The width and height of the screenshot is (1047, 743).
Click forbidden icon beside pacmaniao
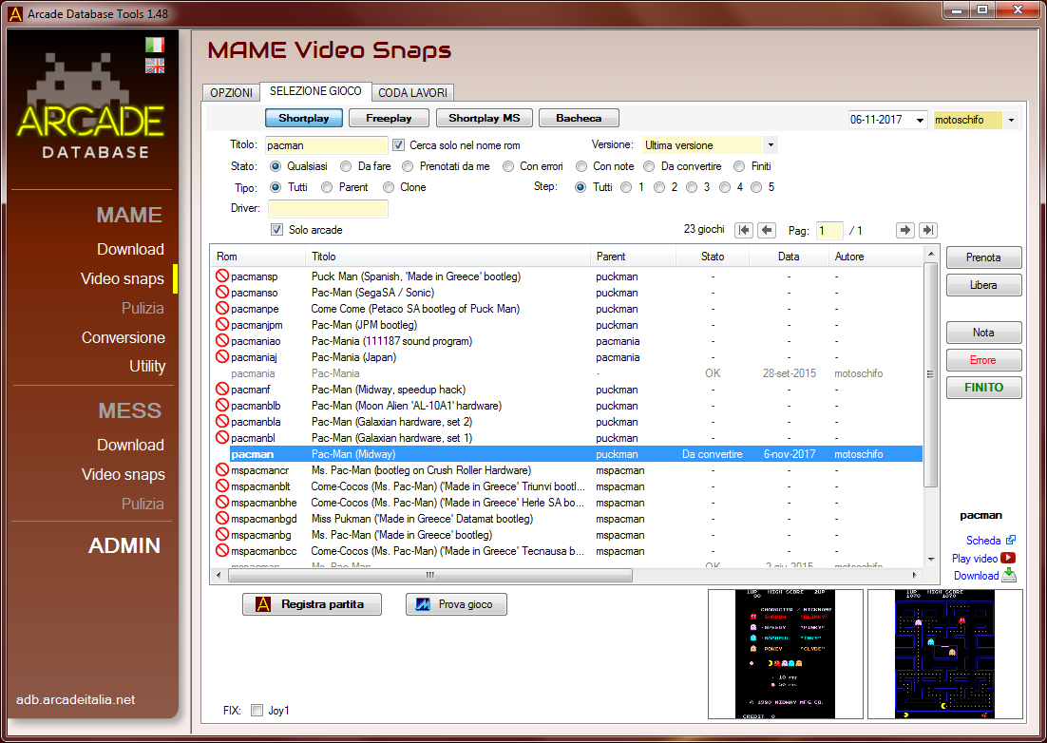click(x=222, y=340)
